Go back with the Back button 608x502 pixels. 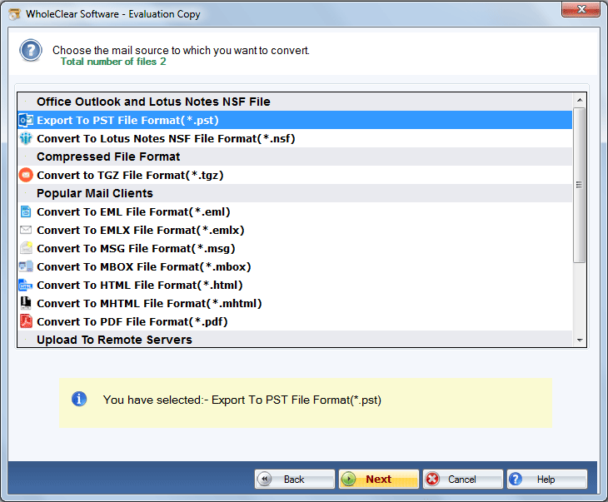coord(295,480)
